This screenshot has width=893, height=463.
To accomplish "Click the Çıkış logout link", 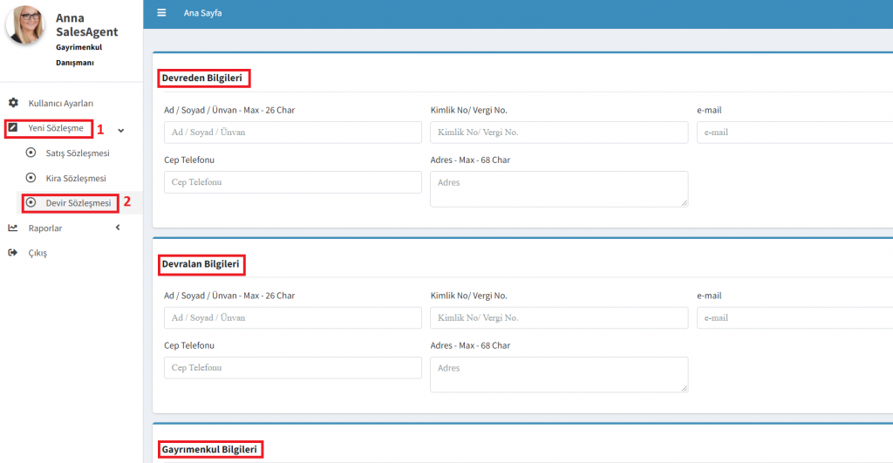I will [37, 253].
